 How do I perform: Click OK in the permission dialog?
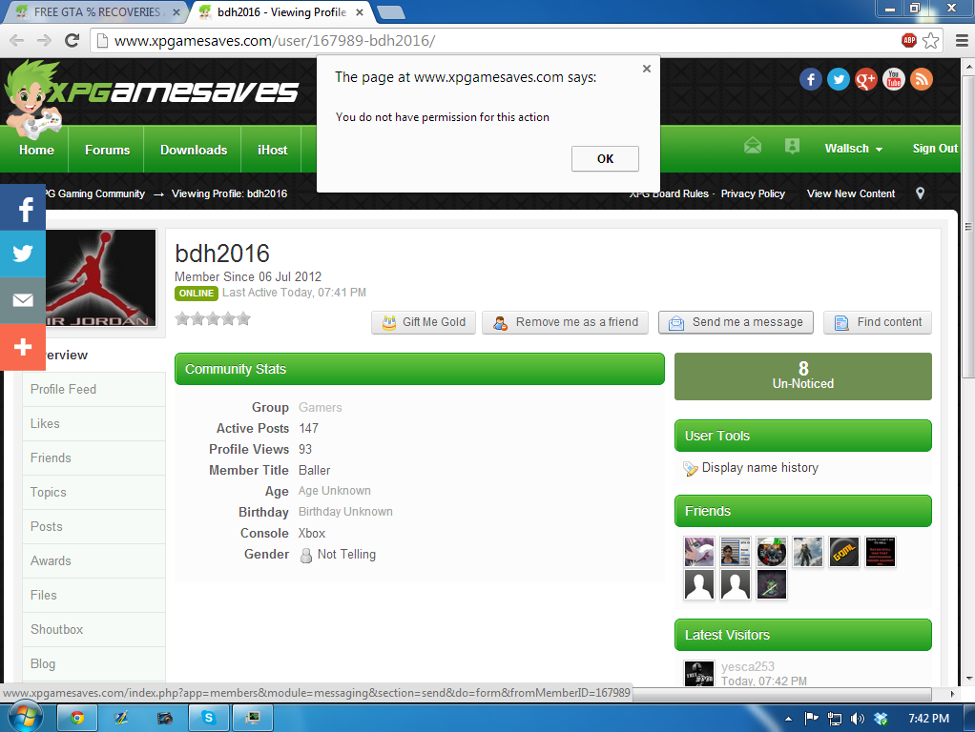(x=605, y=159)
